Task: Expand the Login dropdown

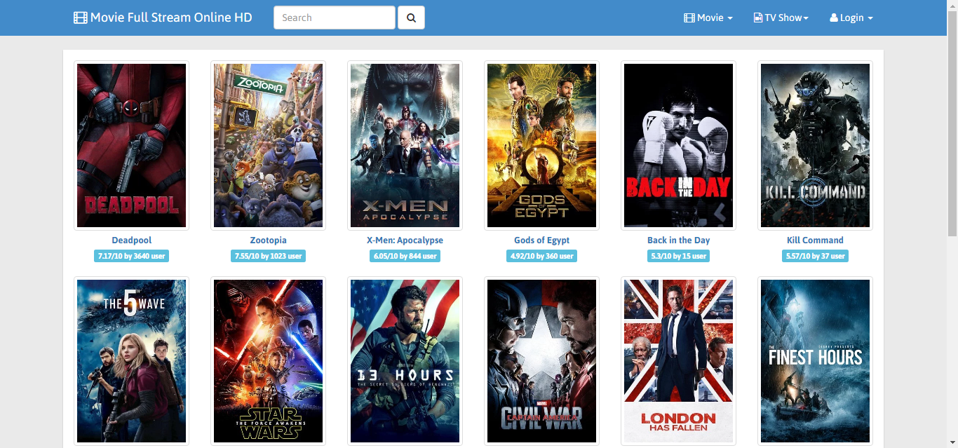Action: point(851,17)
